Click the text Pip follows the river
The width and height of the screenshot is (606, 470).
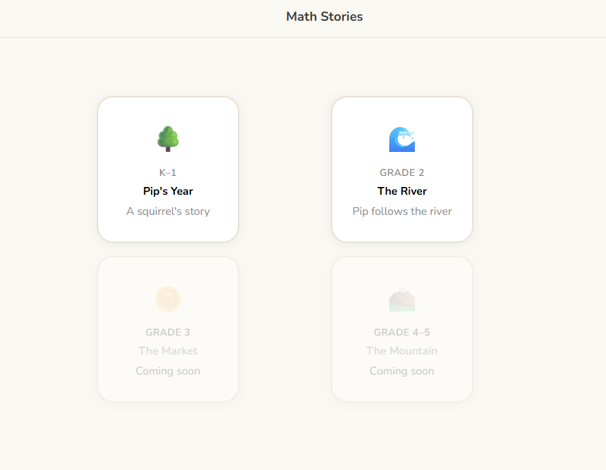pyautogui.click(x=402, y=211)
